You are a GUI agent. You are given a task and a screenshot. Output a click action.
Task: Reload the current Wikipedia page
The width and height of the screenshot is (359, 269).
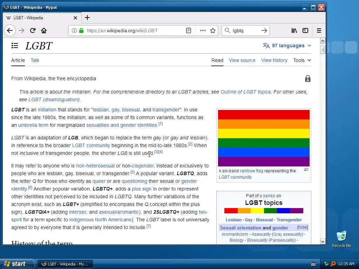33,30
